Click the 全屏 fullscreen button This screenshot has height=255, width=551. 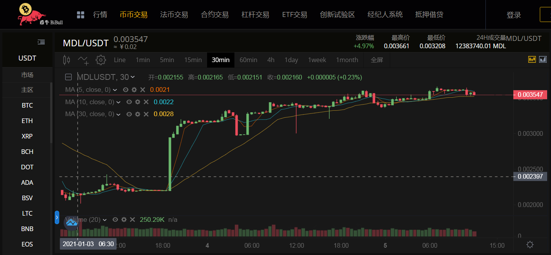pos(377,60)
